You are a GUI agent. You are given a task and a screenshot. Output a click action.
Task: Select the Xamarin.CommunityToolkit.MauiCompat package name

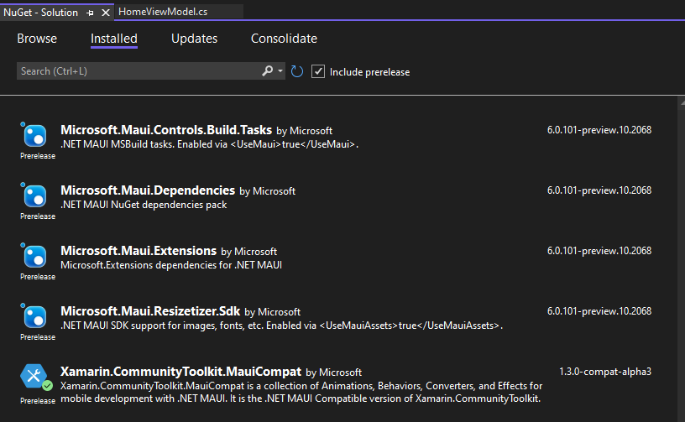pos(180,372)
